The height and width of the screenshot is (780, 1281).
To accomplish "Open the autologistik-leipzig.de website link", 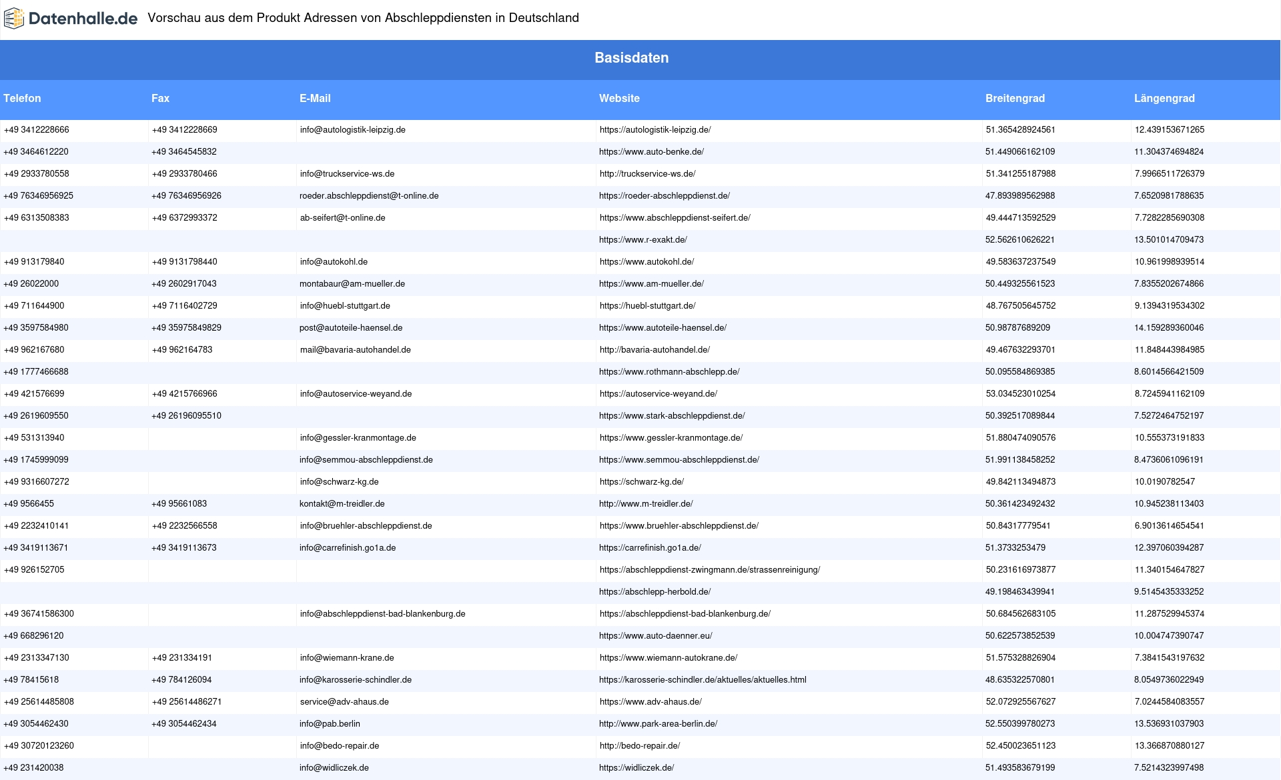I will [x=655, y=130].
